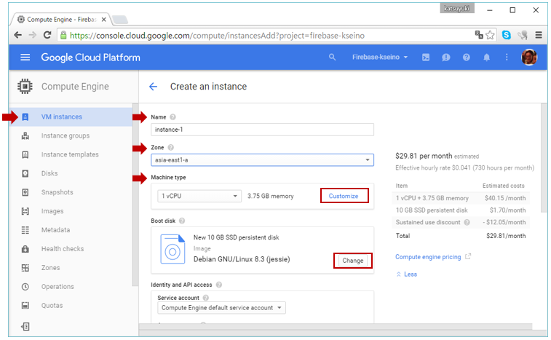The width and height of the screenshot is (551, 340).
Task: Open Quotas in sidebar
Action: 71,306
